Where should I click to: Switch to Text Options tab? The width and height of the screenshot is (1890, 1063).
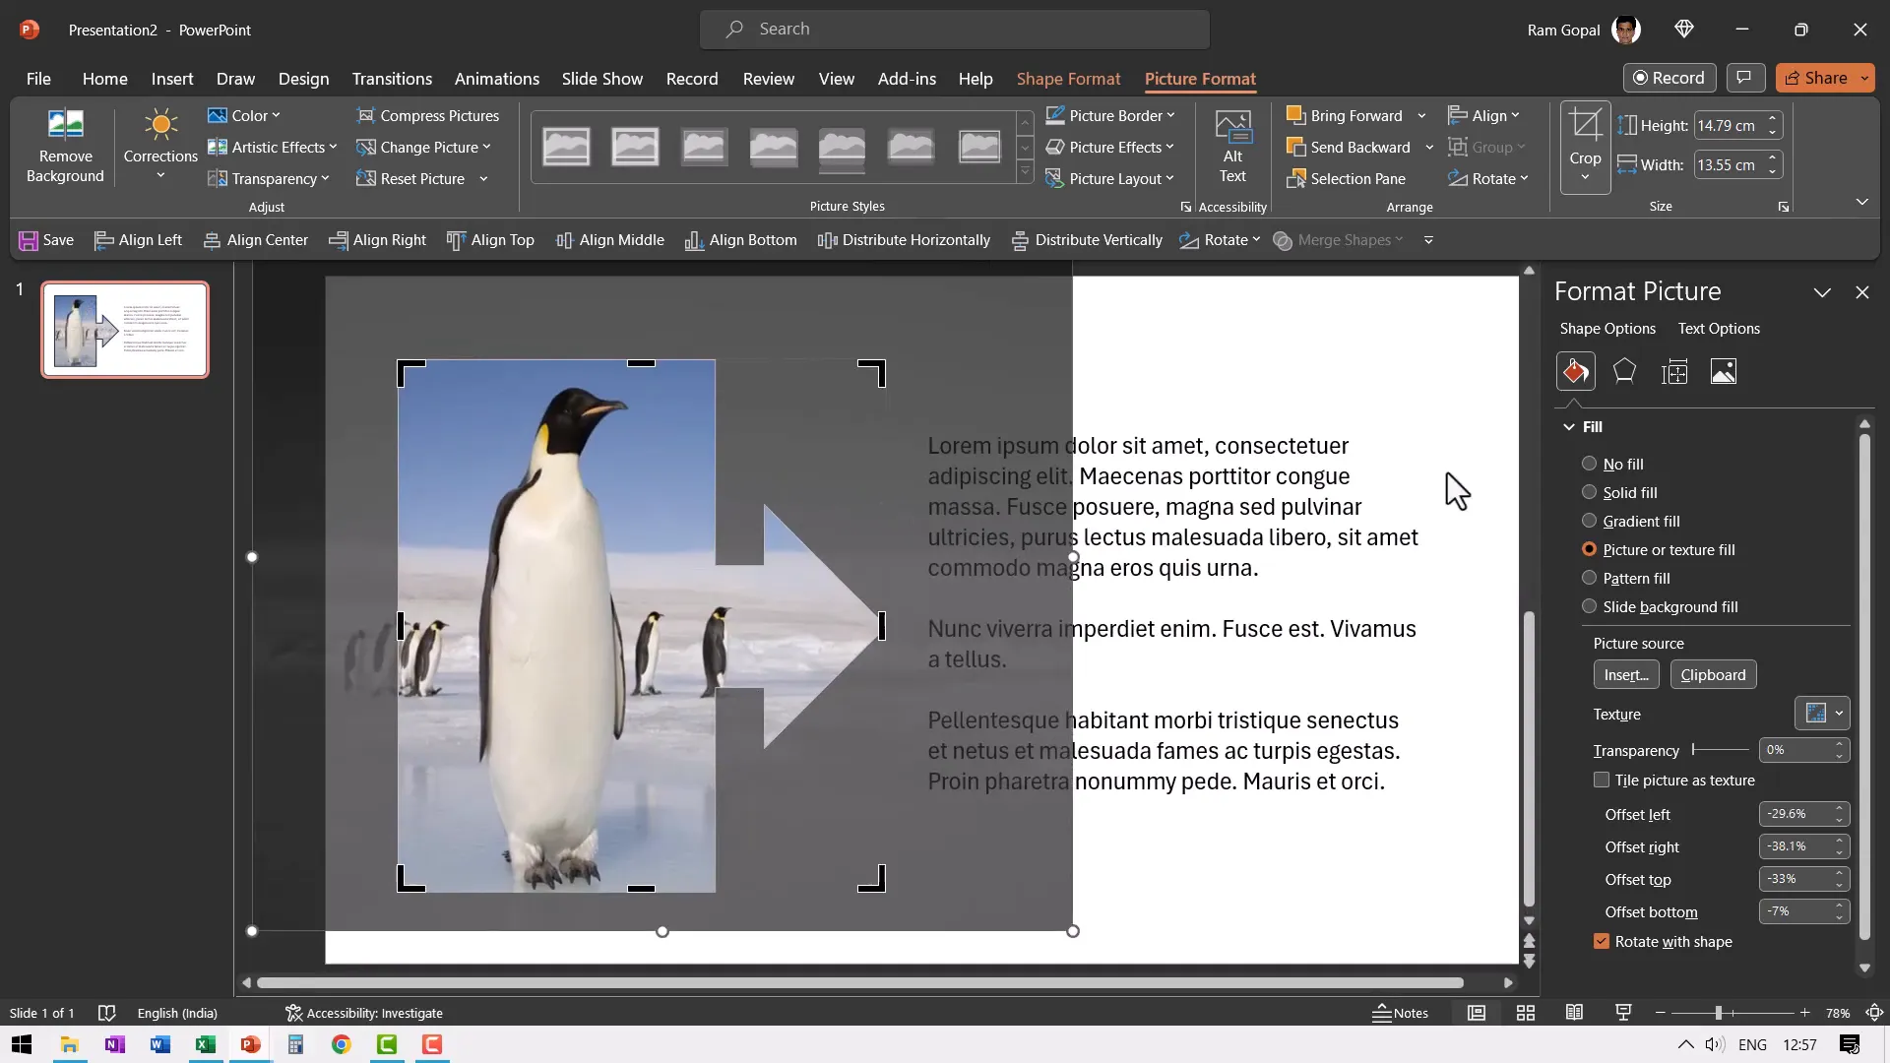coord(1719,328)
